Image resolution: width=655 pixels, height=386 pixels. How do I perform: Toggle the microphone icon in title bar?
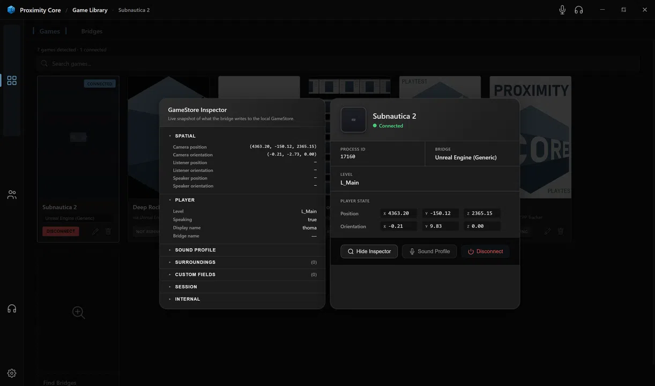pos(562,10)
